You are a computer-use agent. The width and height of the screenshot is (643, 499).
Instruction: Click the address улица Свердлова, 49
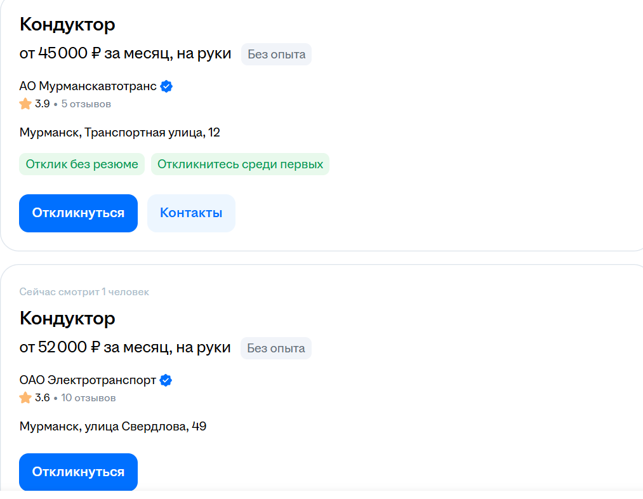pyautogui.click(x=113, y=427)
